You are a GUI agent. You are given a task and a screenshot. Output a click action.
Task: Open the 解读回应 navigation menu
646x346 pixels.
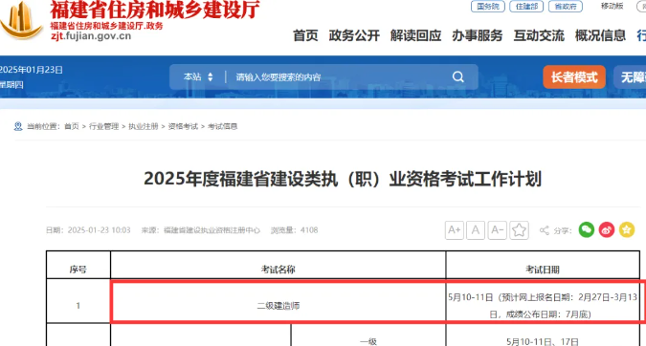coord(415,35)
